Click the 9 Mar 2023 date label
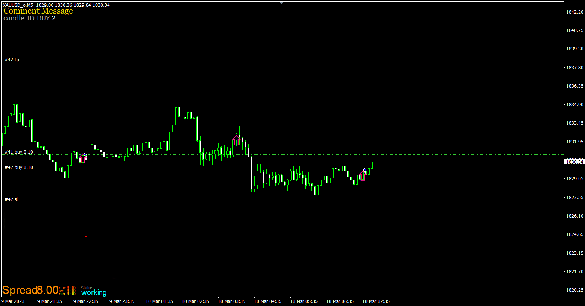585x306 pixels. 13,301
